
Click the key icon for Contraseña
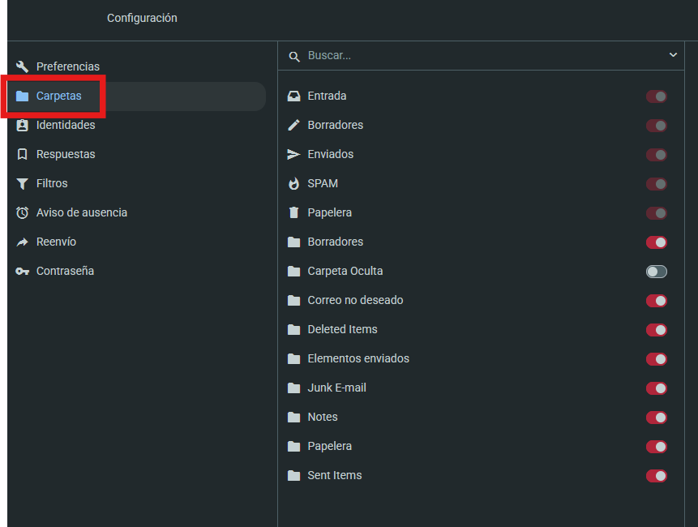22,271
